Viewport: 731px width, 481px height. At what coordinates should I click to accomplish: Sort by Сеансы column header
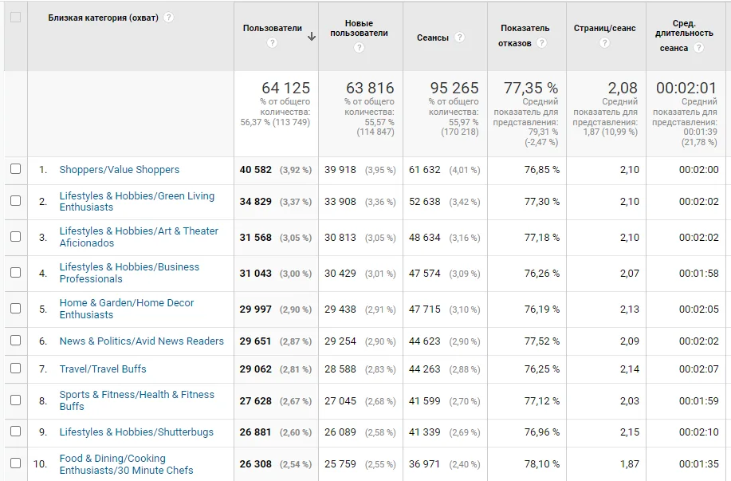point(433,37)
